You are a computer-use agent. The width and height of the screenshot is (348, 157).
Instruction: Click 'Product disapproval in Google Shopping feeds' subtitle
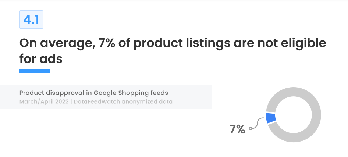point(94,93)
